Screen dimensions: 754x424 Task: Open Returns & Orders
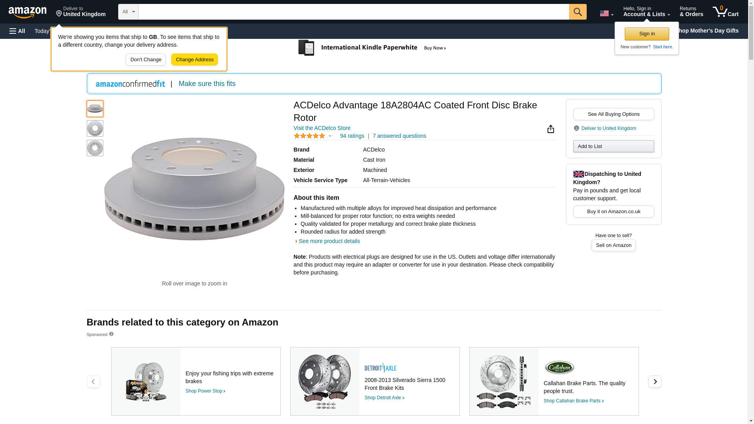pos(691,12)
